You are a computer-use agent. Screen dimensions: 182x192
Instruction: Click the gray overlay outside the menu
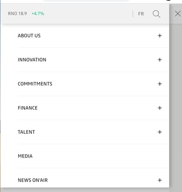pyautogui.click(x=176, y=106)
